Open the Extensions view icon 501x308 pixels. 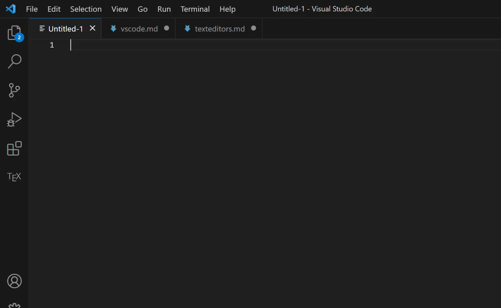(x=14, y=148)
